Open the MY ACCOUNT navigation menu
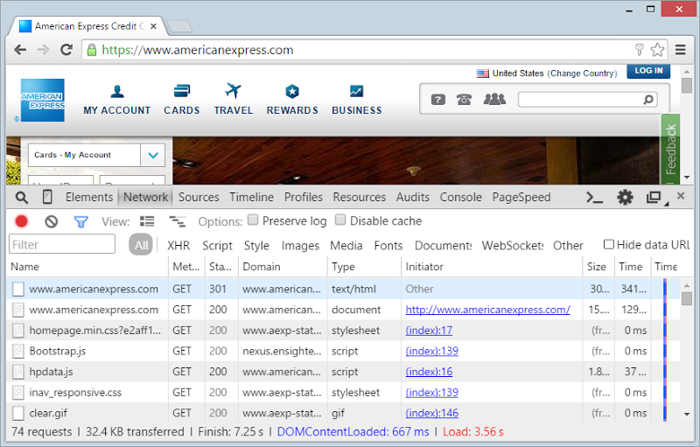Screen dimensions: 700x447 point(117,100)
